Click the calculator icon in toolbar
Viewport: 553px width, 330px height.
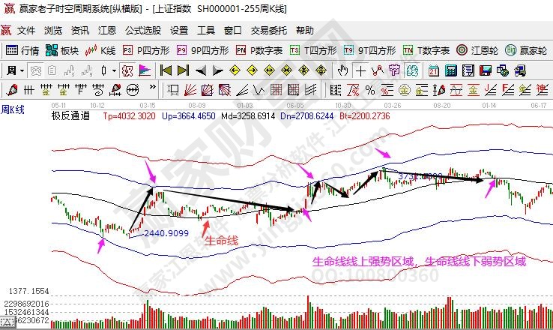(450, 70)
